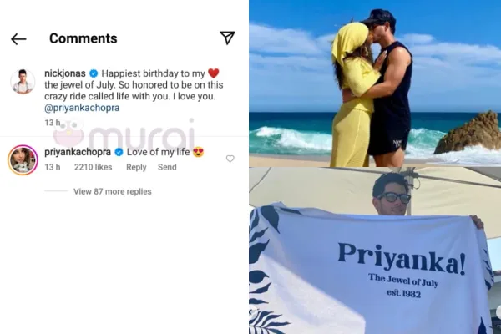Click the red heart emoji in caption

pos(214,73)
